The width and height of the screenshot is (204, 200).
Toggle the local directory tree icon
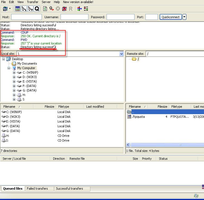click(x=24, y=9)
